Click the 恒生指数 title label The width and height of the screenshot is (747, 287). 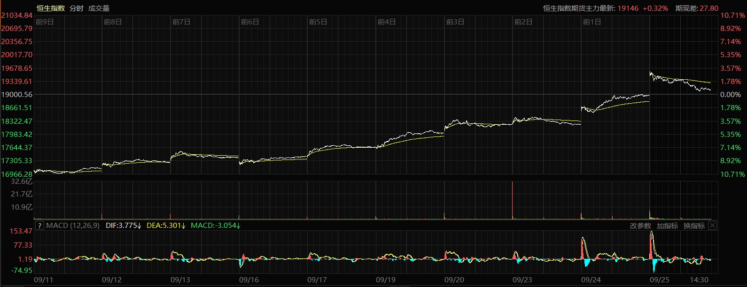pyautogui.click(x=51, y=8)
